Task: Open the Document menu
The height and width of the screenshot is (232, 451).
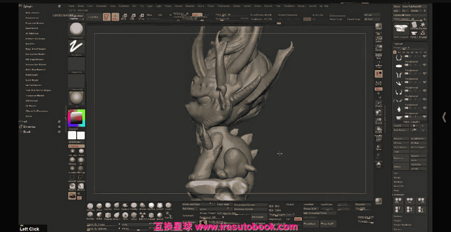Action: [101, 6]
